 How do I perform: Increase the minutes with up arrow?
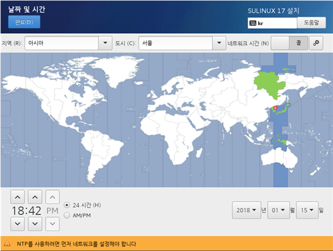coord(35,197)
